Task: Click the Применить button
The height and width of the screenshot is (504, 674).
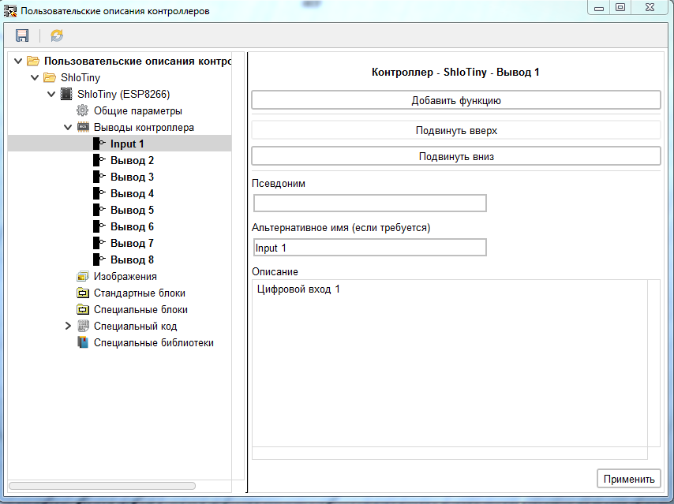Action: (x=629, y=479)
